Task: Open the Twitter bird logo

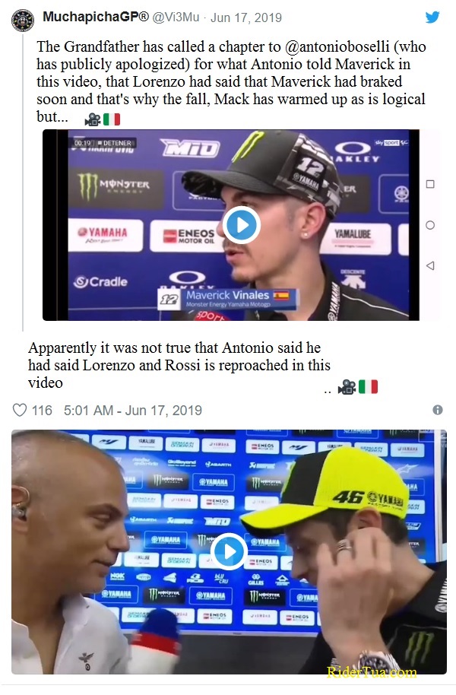Action: point(432,17)
